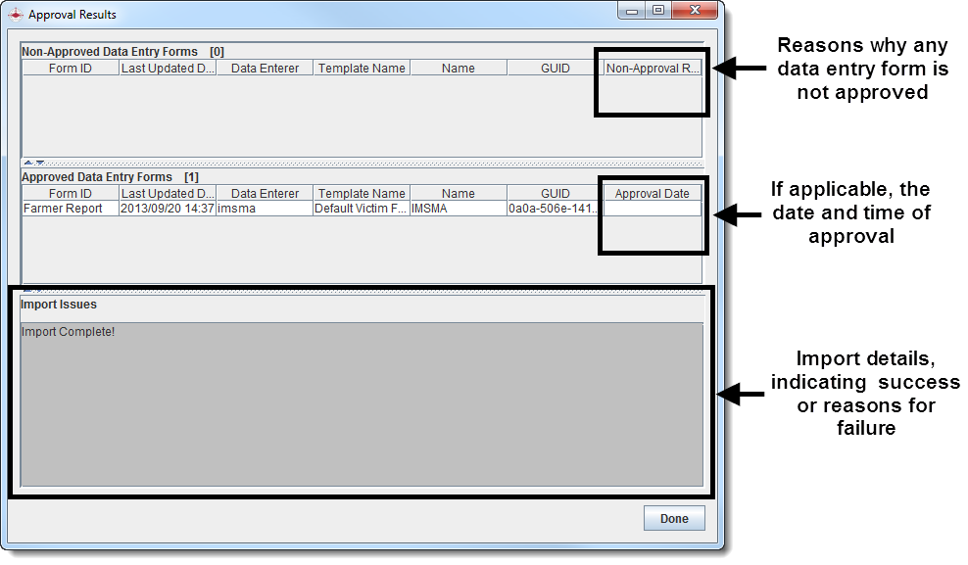Click the Data Enterer header in approved table
968x565 pixels.
pyautogui.click(x=265, y=194)
